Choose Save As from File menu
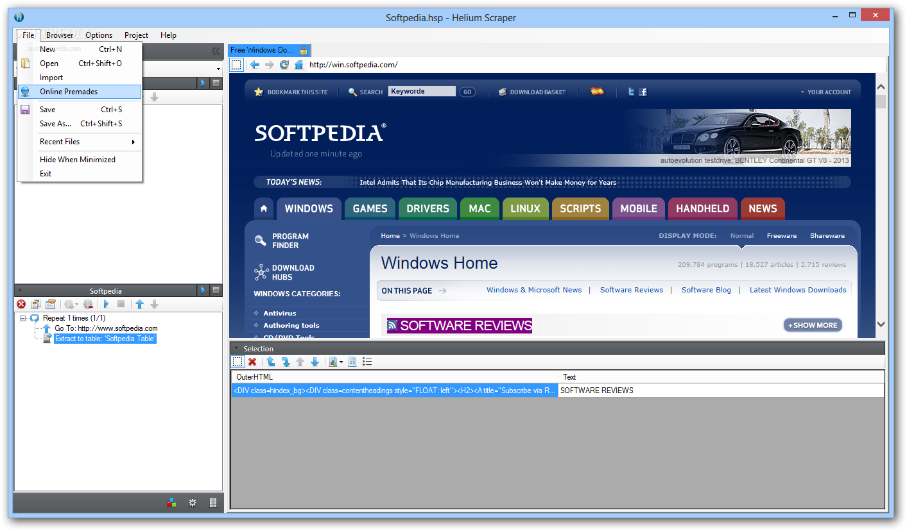This screenshot has width=907, height=531. (x=80, y=124)
